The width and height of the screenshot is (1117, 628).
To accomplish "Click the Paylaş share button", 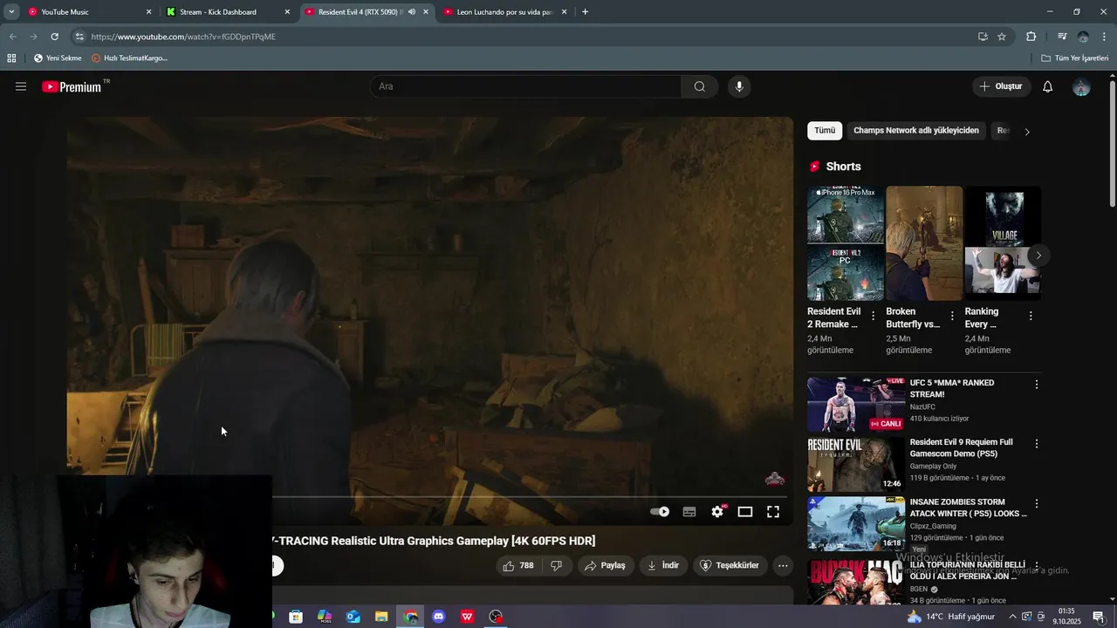I will pyautogui.click(x=606, y=565).
